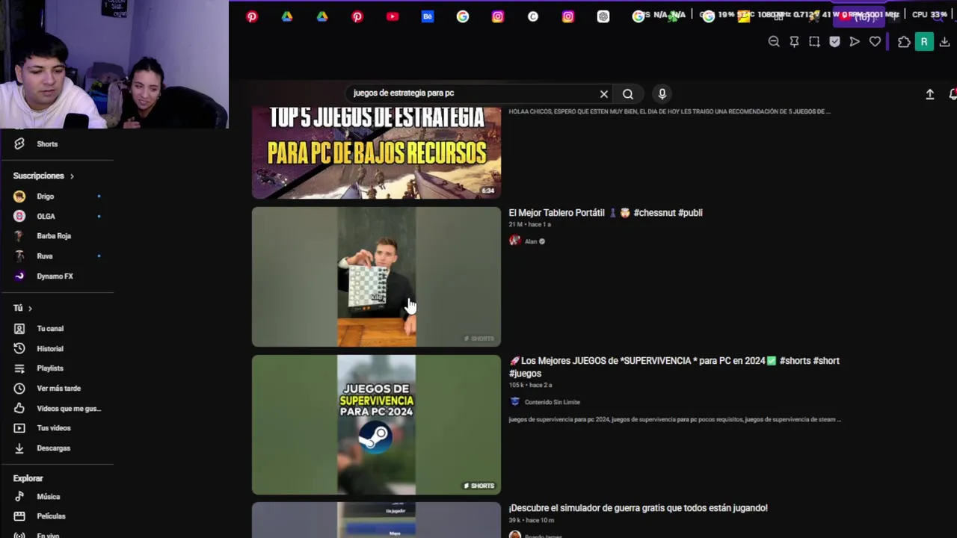Screen dimensions: 957x538
Task: Expand the Suscripciones section chevron
Action: pyautogui.click(x=72, y=176)
